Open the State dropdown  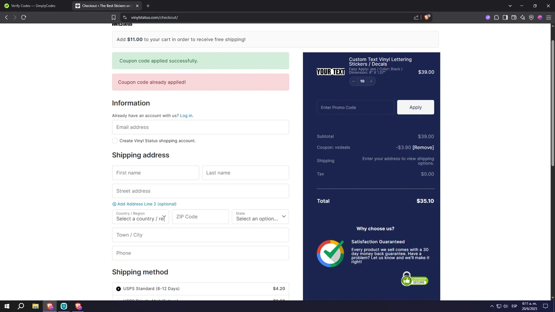tap(260, 217)
